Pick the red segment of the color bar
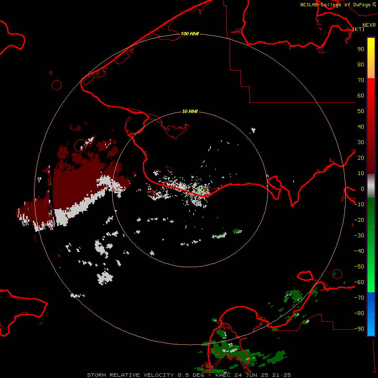 click(x=371, y=126)
